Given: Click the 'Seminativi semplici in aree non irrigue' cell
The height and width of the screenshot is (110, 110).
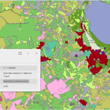Looking at the screenshot, I should click(20, 75).
